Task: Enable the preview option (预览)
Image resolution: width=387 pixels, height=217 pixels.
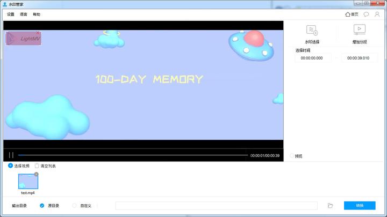Action: click(x=292, y=156)
